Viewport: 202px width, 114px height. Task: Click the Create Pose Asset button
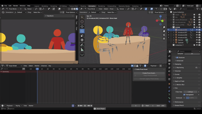[149, 73]
